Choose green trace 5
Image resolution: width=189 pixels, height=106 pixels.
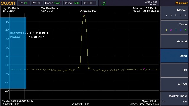(x=185, y=30)
